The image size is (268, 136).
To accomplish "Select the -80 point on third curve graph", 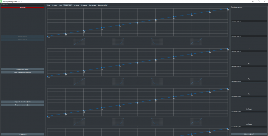I will point(65,113).
